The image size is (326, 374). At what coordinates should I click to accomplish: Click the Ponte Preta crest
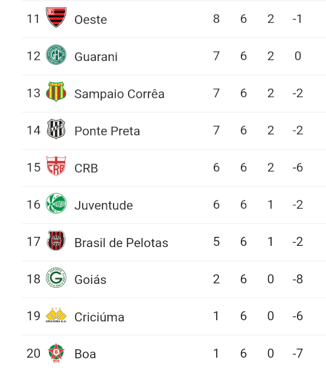click(56, 129)
